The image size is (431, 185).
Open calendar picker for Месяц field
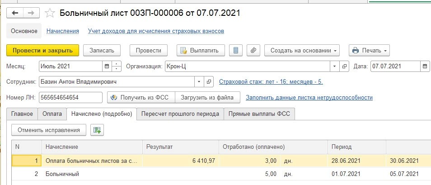click(x=107, y=66)
